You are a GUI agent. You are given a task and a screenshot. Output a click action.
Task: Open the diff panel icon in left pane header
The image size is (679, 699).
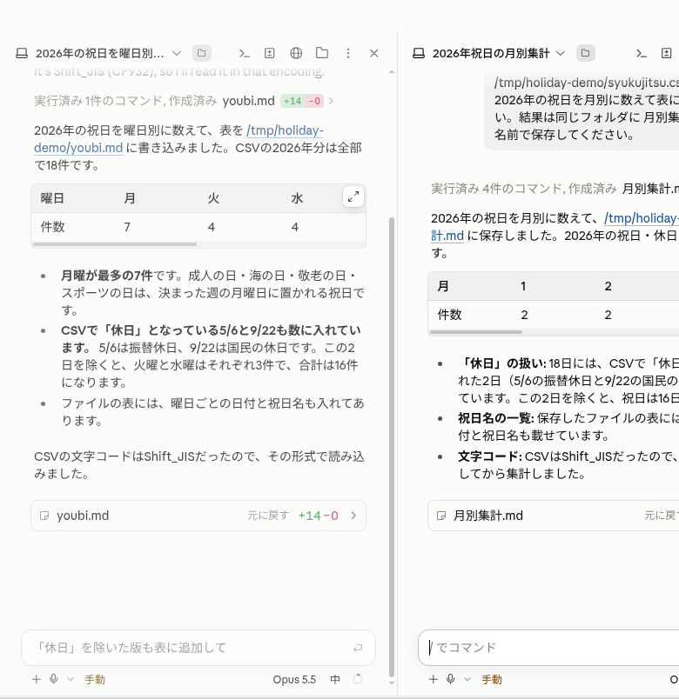coord(270,54)
